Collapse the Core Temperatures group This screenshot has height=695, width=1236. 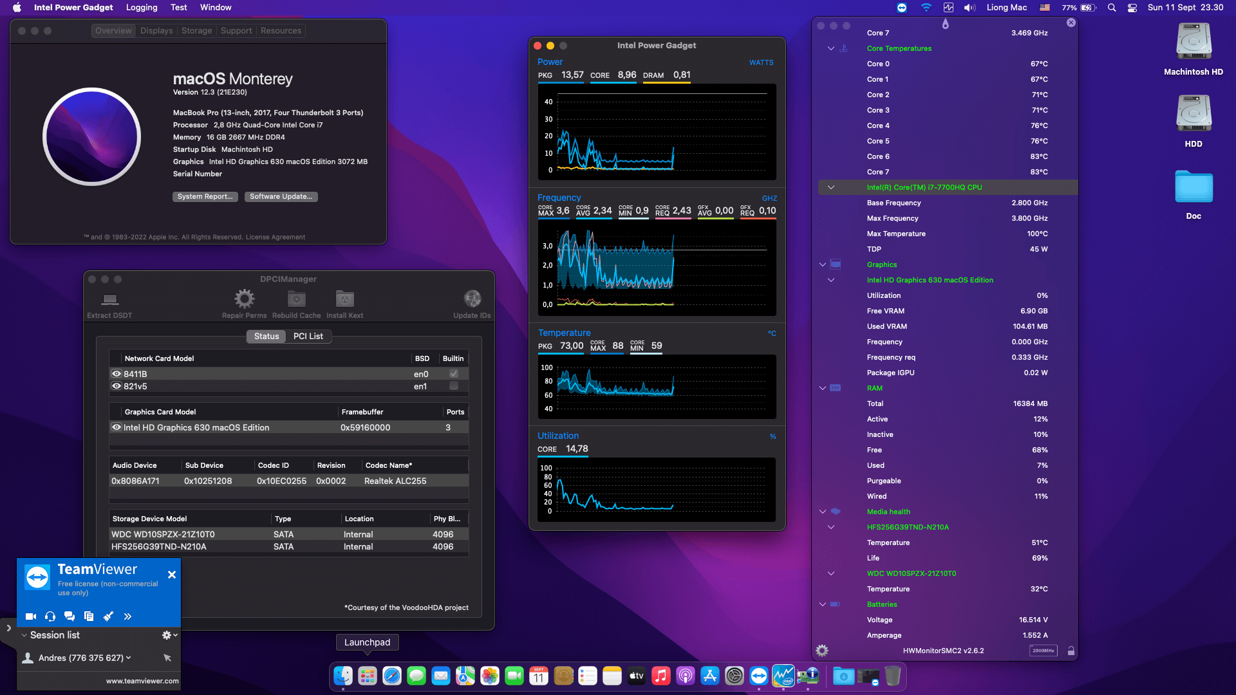[x=831, y=48]
